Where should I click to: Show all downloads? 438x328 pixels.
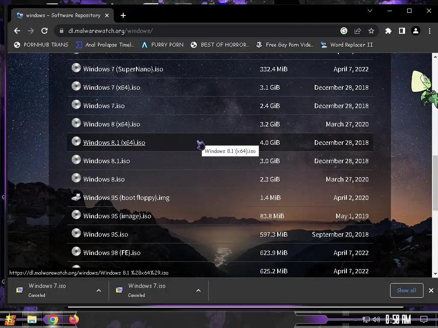[x=406, y=290]
